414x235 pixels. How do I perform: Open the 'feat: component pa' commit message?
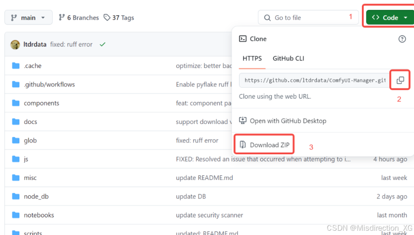[x=204, y=103]
